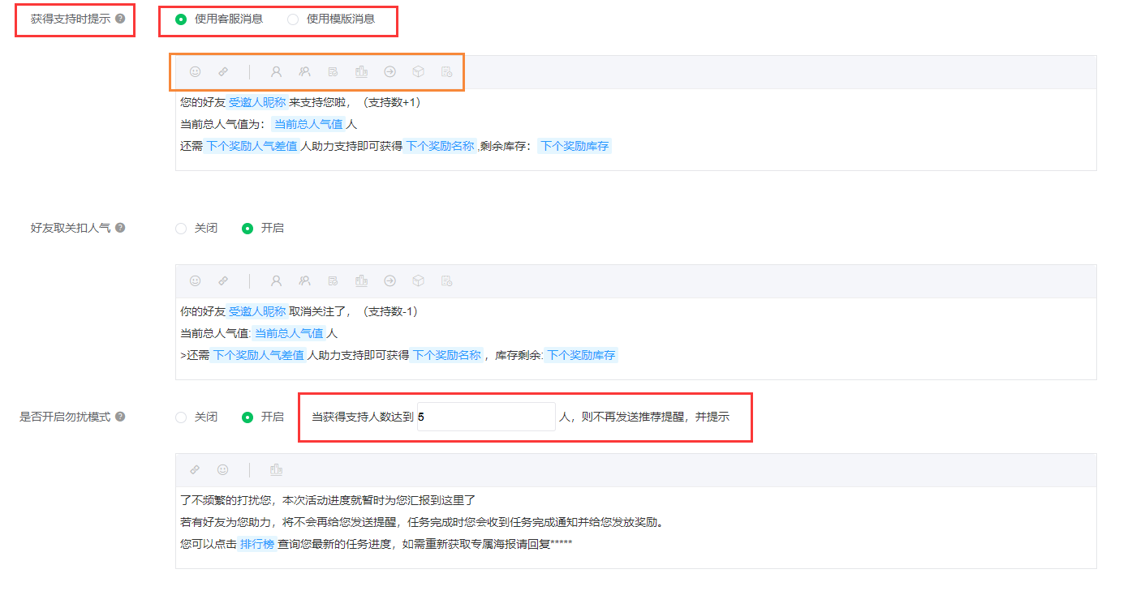Click the 排行榜 tag in the bottom message
Image resolution: width=1132 pixels, height=595 pixels.
256,544
